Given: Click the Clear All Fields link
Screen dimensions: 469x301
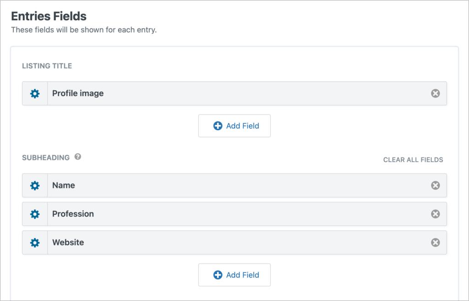Looking at the screenshot, I should click(413, 159).
